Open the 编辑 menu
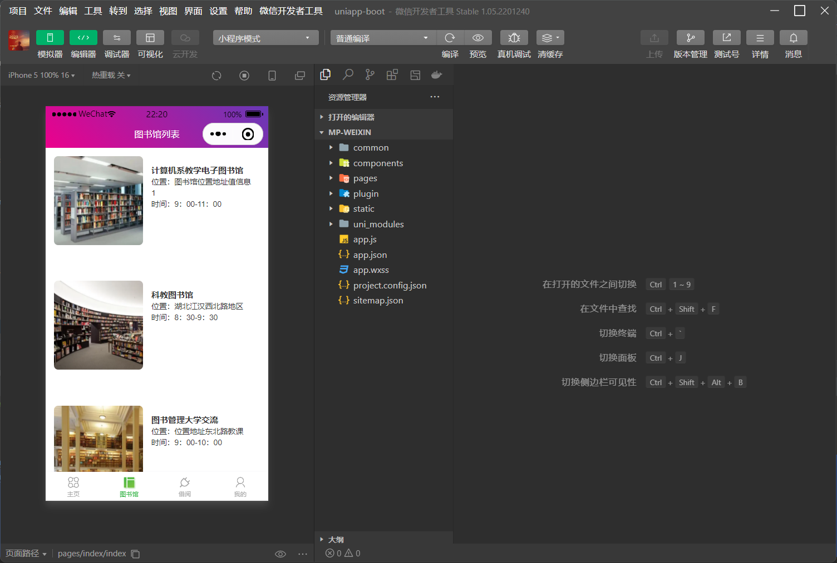 pyautogui.click(x=68, y=11)
